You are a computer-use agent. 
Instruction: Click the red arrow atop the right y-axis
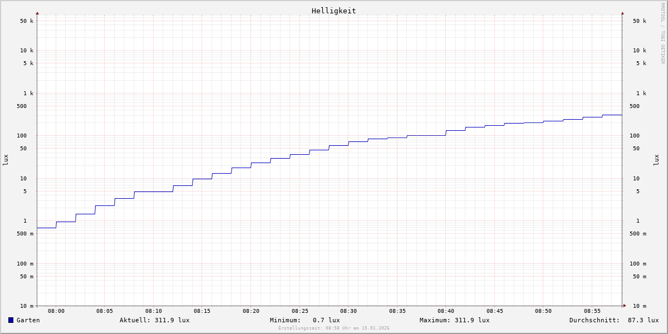tap(622, 13)
